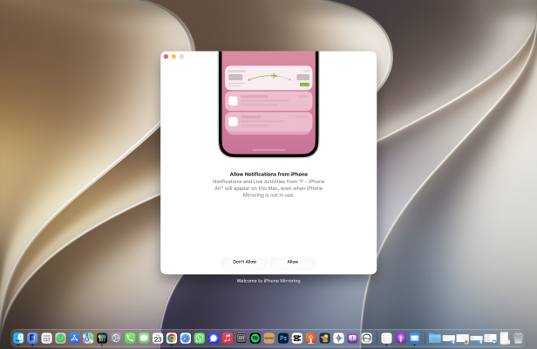Open Music app in dock

pyautogui.click(x=228, y=339)
